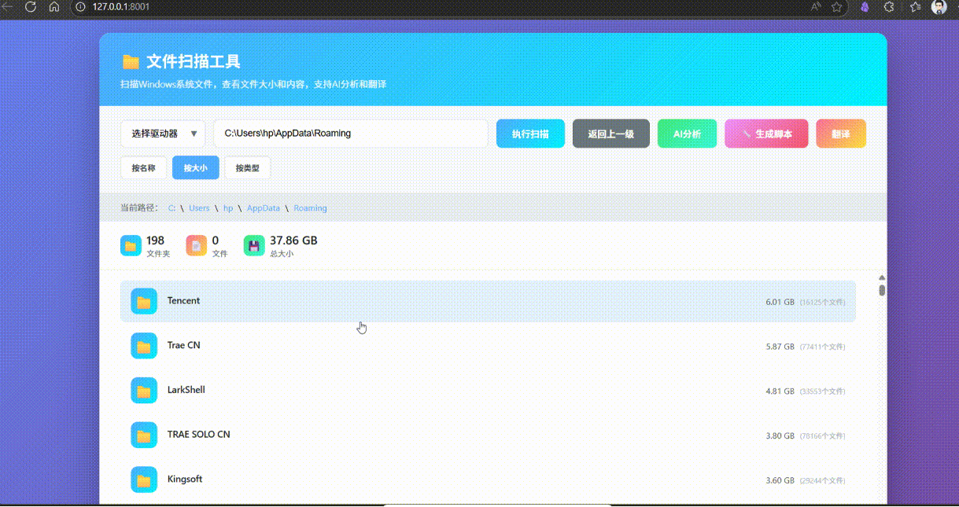Click Users in breadcrumb path
This screenshot has width=959, height=507.
pos(199,208)
